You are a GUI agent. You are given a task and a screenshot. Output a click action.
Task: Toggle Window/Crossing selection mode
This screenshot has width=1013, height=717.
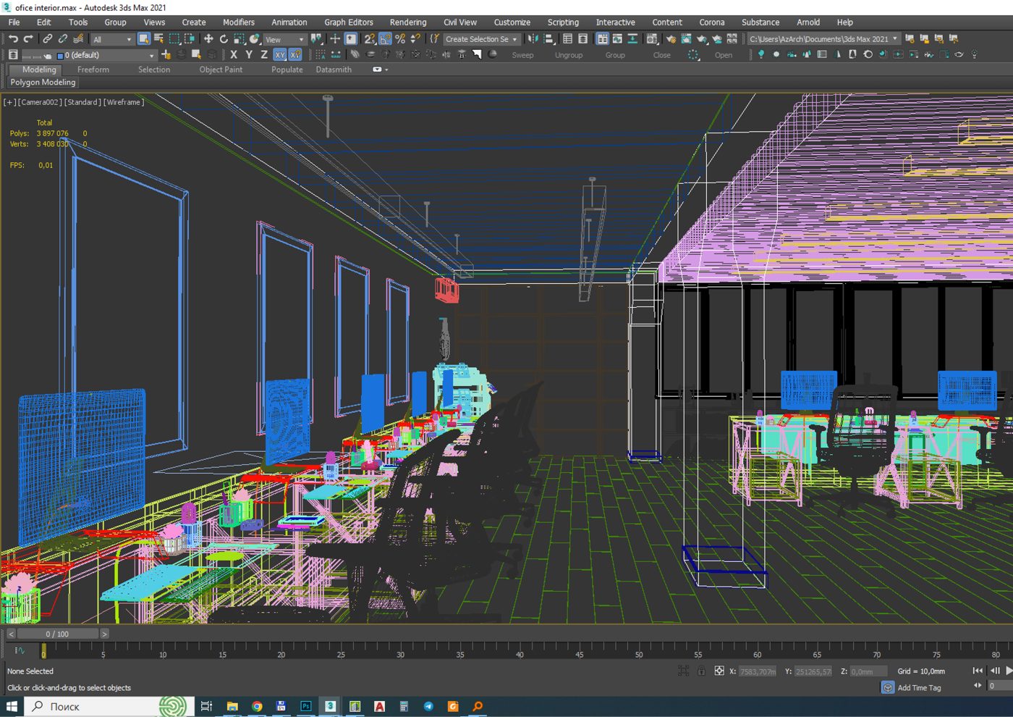pyautogui.click(x=190, y=39)
